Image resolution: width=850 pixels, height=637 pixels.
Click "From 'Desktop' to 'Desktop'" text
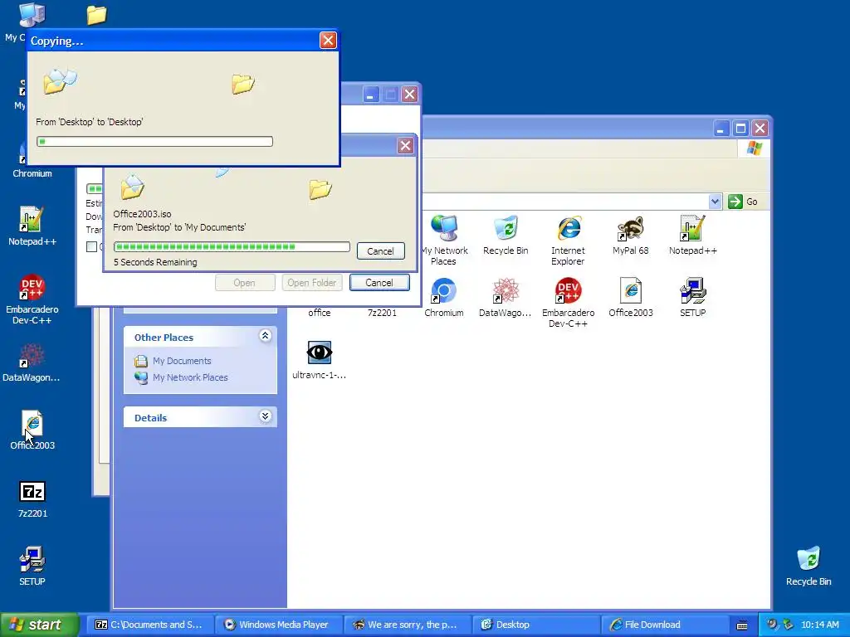[x=90, y=122]
